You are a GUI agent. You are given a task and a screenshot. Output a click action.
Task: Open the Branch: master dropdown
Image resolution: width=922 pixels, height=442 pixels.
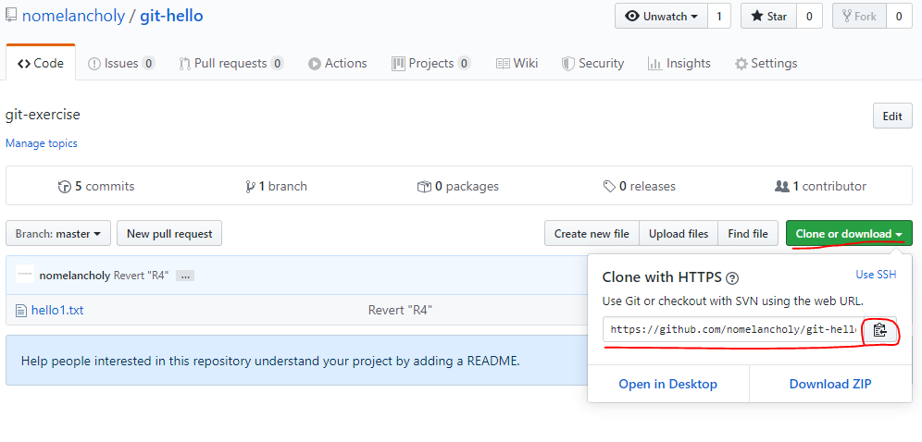tap(58, 234)
